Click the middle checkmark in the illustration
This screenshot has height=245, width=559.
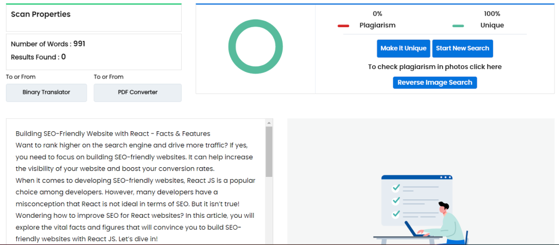396,200
